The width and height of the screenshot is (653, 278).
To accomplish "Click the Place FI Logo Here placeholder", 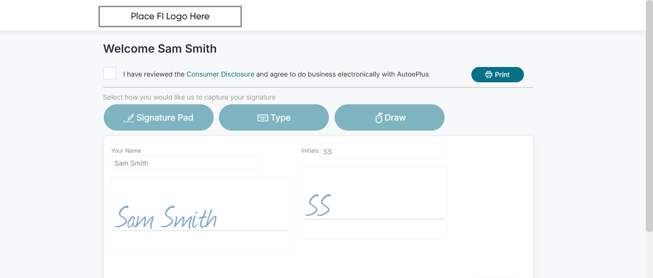I will pos(170,17).
